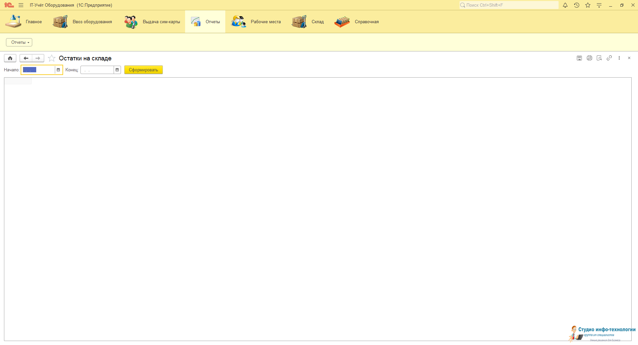The height and width of the screenshot is (345, 638).
Task: Expand the Отчеты dropdown button
Action: [19, 42]
